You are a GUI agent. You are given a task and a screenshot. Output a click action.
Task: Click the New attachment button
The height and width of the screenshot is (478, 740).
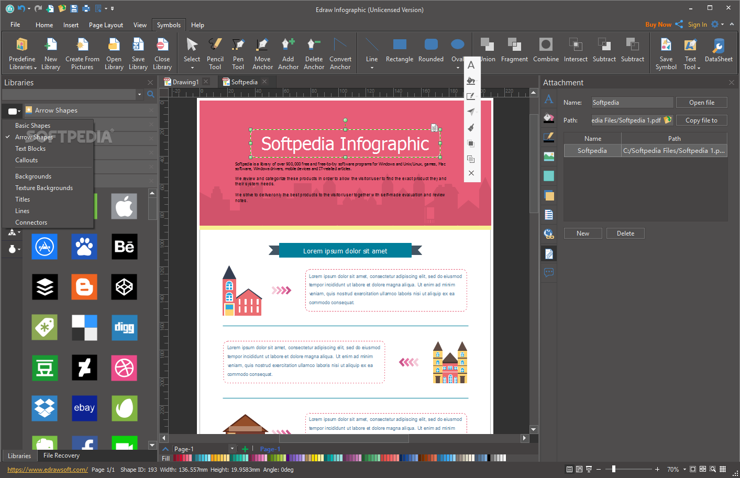pyautogui.click(x=583, y=234)
